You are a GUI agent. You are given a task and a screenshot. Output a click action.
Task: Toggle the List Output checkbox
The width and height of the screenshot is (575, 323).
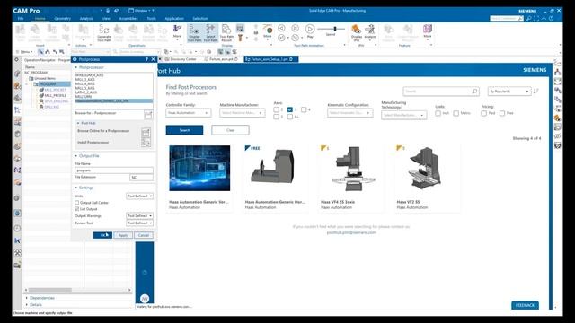coord(77,209)
